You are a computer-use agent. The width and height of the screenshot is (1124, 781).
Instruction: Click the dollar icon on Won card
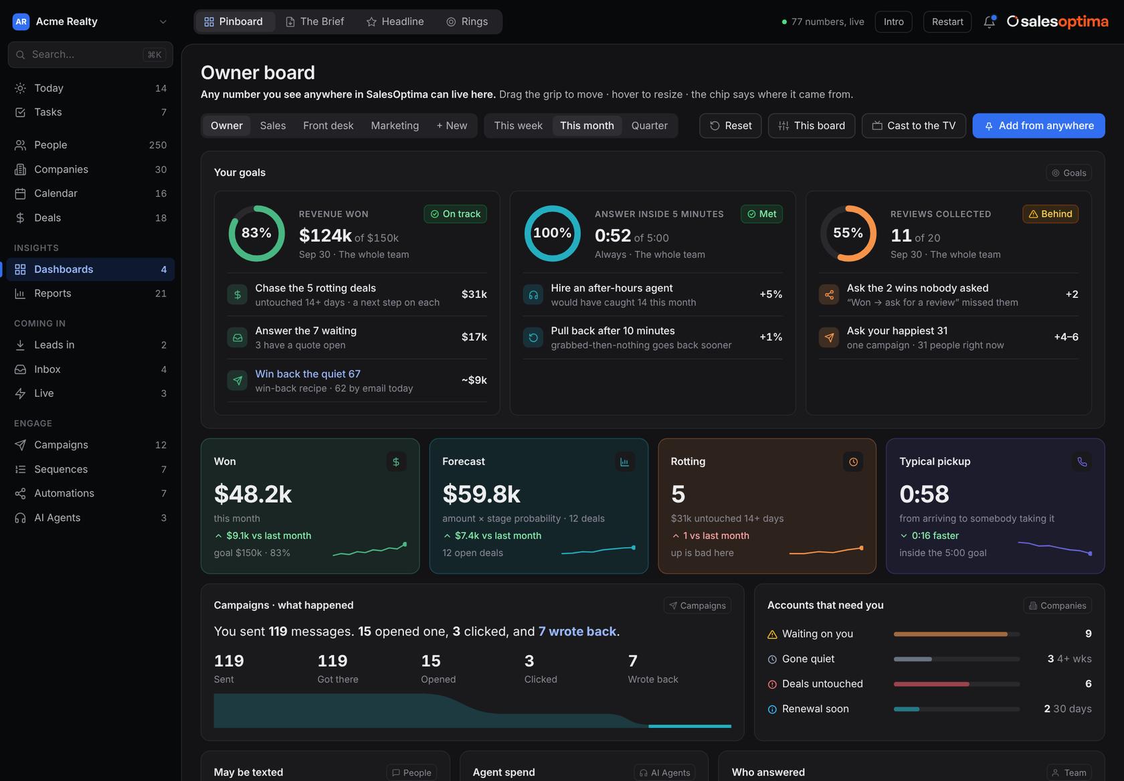tap(396, 462)
